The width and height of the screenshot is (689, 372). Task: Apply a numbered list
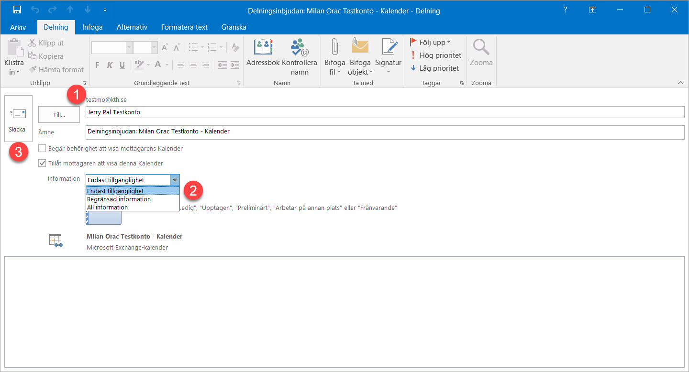pos(212,47)
